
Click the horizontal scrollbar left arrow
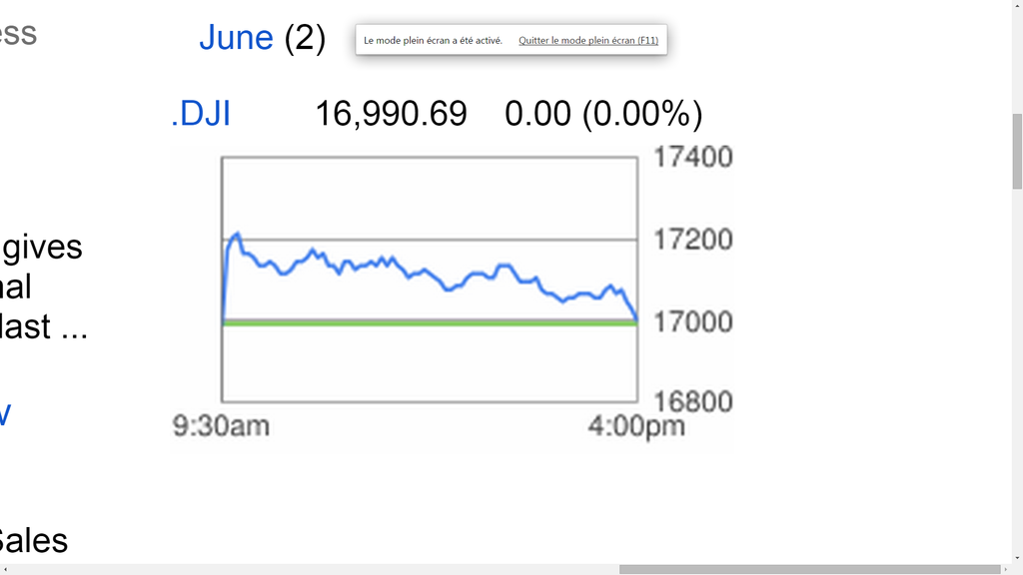click(x=5, y=570)
